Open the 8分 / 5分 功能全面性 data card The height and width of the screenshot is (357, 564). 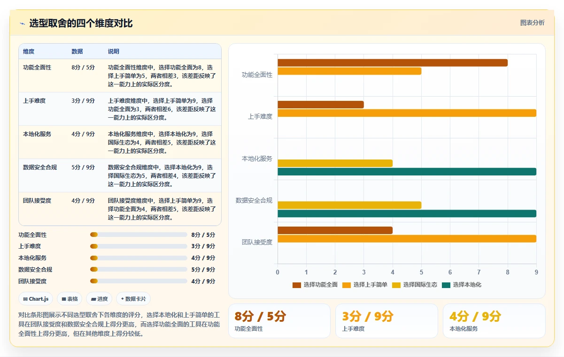[279, 321]
